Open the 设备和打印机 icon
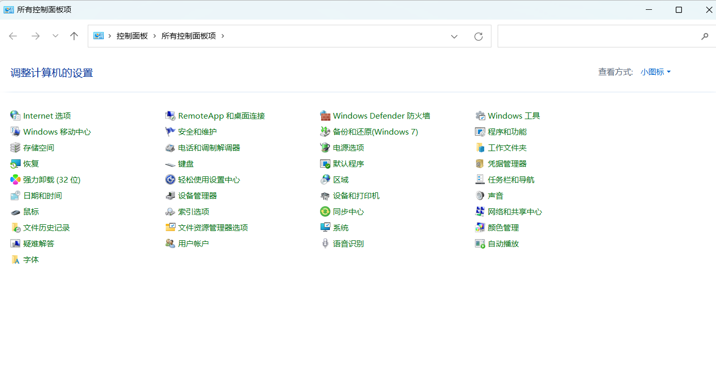Image resolution: width=716 pixels, height=378 pixels. coord(325,195)
